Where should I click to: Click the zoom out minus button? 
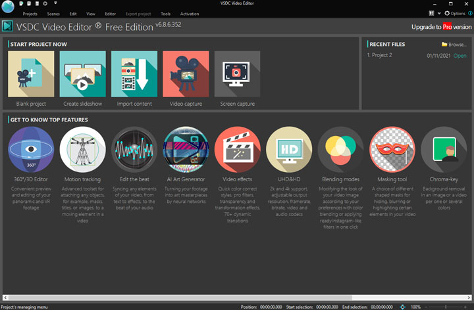426,307
